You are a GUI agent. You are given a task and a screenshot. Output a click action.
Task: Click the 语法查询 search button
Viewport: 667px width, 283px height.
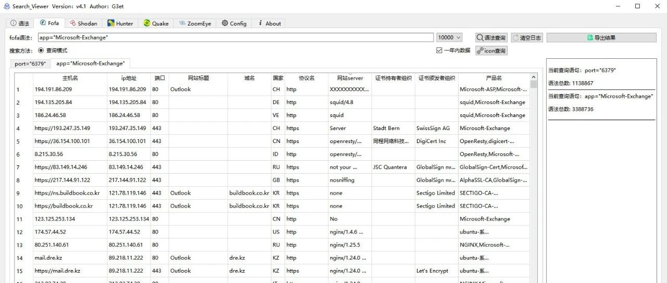tap(491, 37)
